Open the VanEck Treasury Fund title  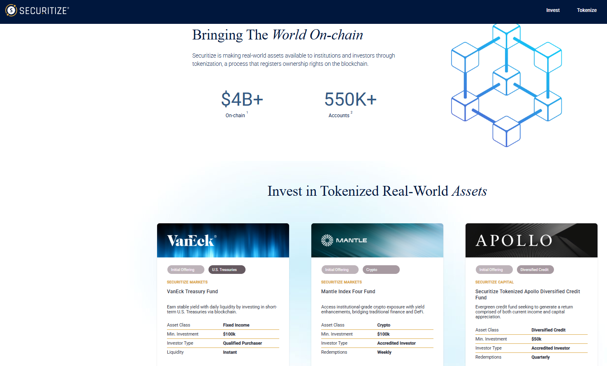pos(192,292)
